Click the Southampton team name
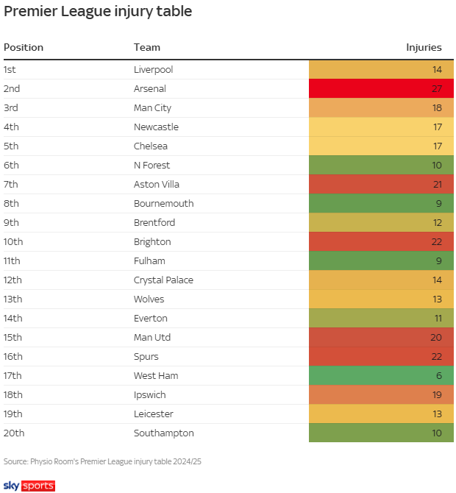The image size is (456, 493). click(x=164, y=433)
